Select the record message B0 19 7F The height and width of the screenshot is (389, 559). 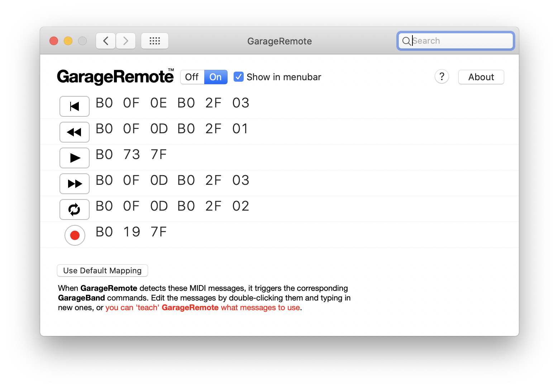point(131,232)
